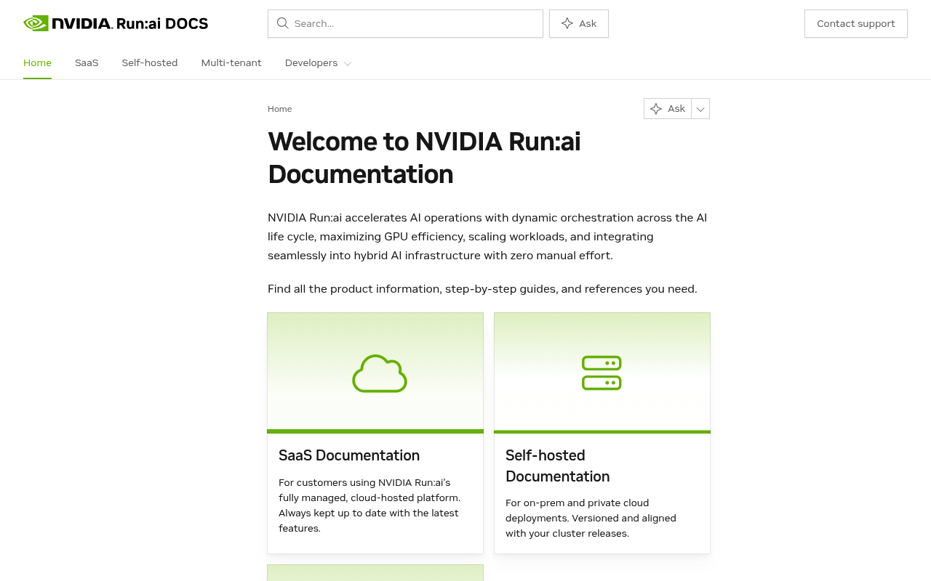The image size is (931, 581).
Task: Click the sparkle icon on the header Ask button
Action: pyautogui.click(x=567, y=23)
